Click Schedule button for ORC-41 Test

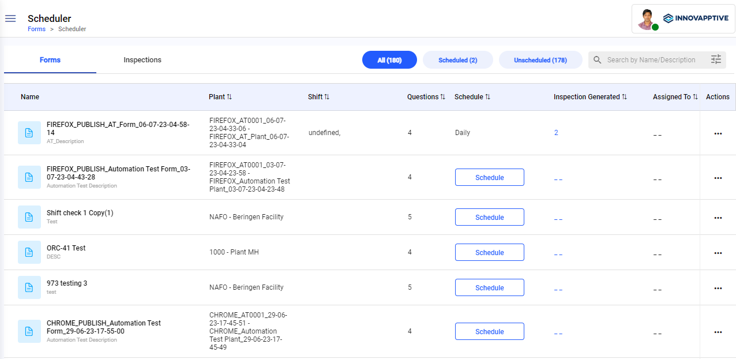tap(489, 252)
